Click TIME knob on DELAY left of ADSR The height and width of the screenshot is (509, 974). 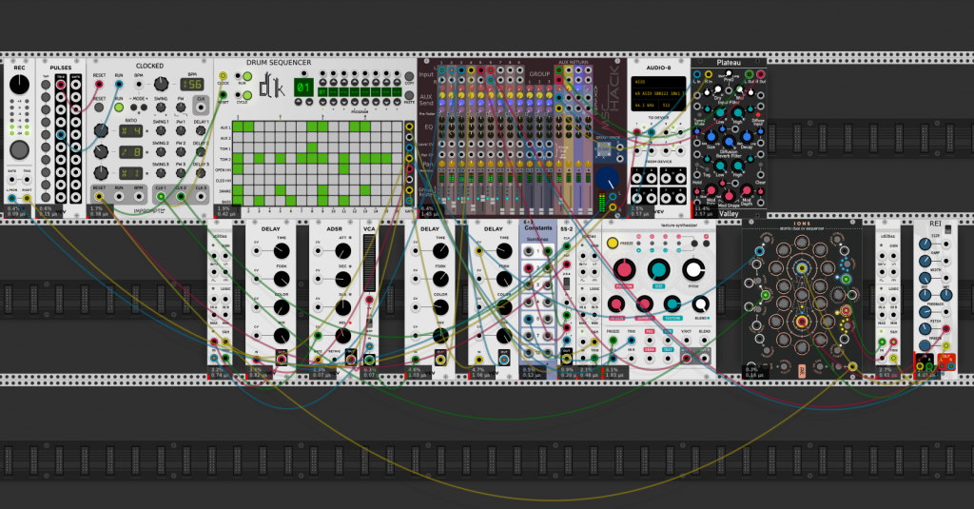coord(282,251)
